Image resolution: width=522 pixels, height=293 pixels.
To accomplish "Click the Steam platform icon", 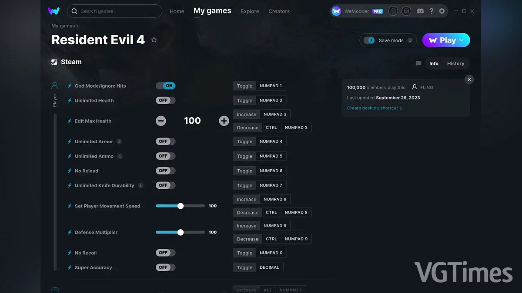I will coord(54,62).
